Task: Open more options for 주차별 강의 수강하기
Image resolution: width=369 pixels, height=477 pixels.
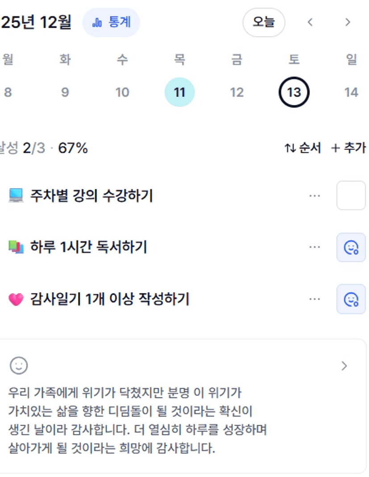Action: coord(315,196)
